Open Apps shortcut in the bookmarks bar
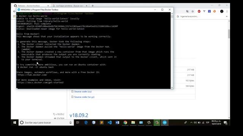Viewport: 243px width, 136px height. (x=14, y=16)
